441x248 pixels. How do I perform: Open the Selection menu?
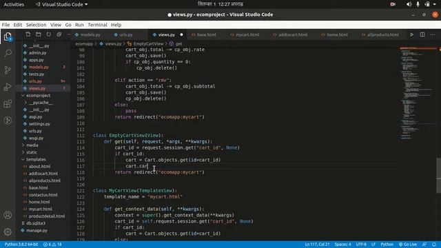[x=36, y=25]
